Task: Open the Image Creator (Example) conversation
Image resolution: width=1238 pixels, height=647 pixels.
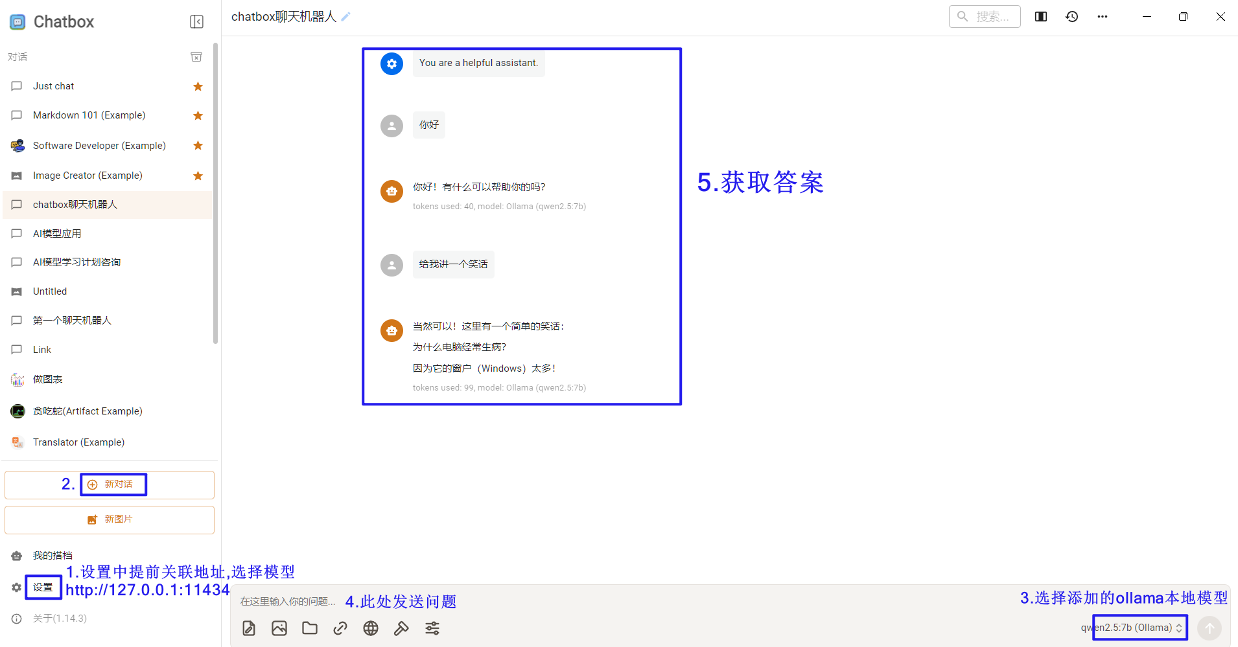Action: (x=108, y=176)
